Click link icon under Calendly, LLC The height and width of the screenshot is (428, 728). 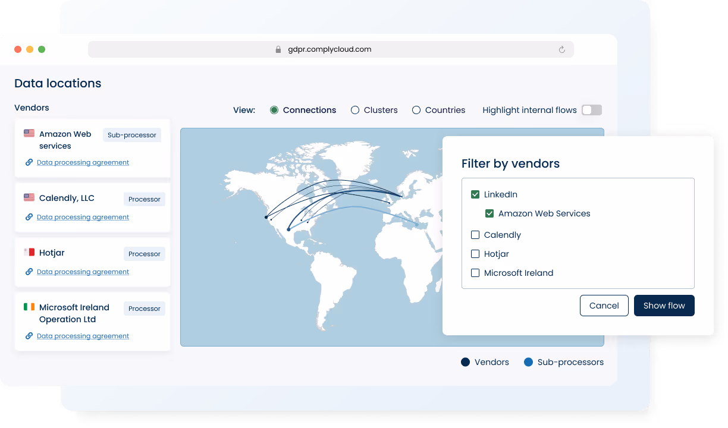click(x=29, y=217)
